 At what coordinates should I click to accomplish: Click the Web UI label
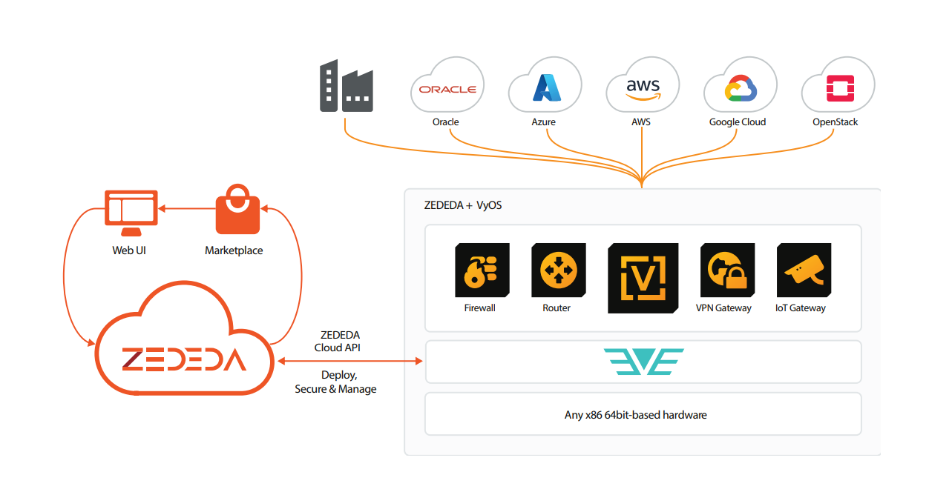[x=129, y=250]
